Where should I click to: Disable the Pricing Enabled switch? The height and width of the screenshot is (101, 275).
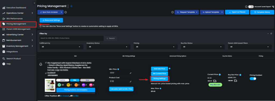click(253, 78)
